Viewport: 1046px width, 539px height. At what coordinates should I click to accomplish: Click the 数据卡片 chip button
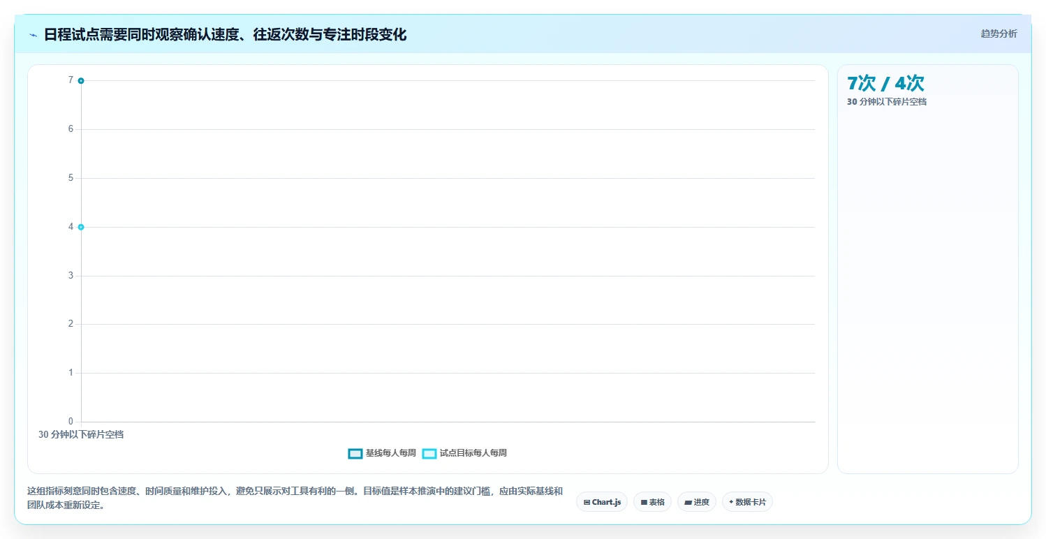[747, 502]
